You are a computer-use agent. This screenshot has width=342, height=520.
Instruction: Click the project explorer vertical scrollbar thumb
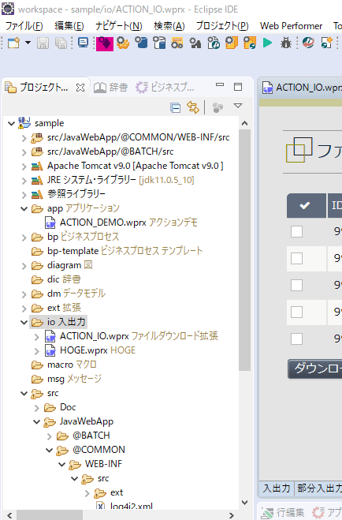coord(244,250)
